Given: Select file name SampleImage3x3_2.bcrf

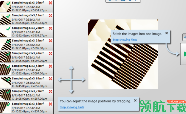Looking at the screenshot, I should 28,28.
